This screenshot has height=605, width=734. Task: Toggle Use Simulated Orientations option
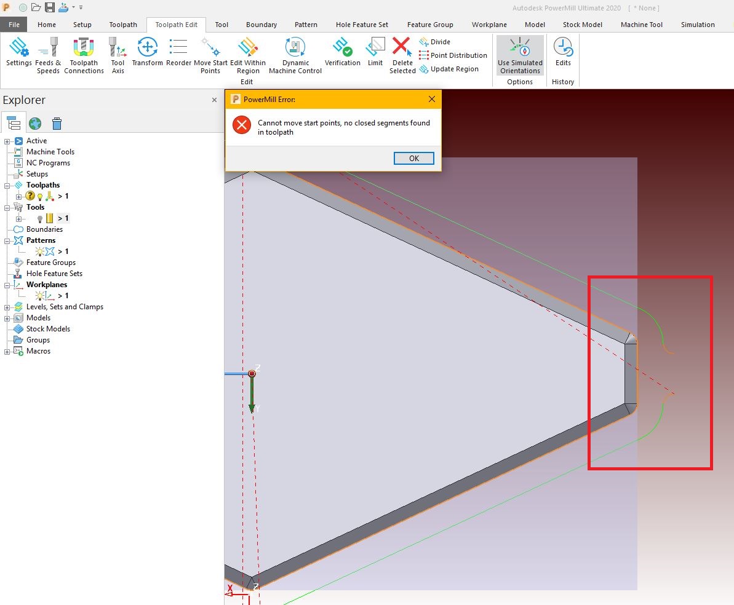click(x=520, y=55)
